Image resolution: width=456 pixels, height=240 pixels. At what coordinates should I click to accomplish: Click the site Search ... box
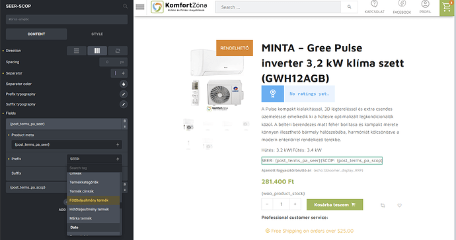coord(278,7)
